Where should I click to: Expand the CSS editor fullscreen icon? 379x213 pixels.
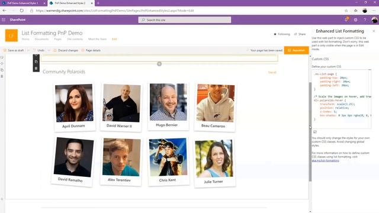tap(315, 132)
